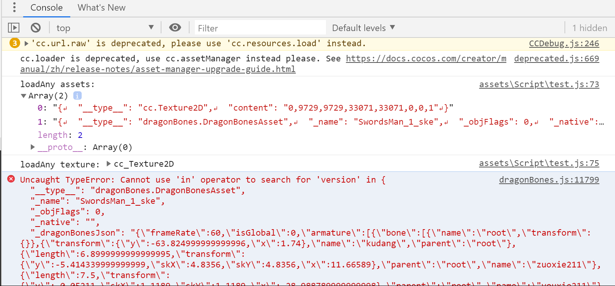
Task: Open the DevTools three-dot menu
Action: (x=14, y=7)
